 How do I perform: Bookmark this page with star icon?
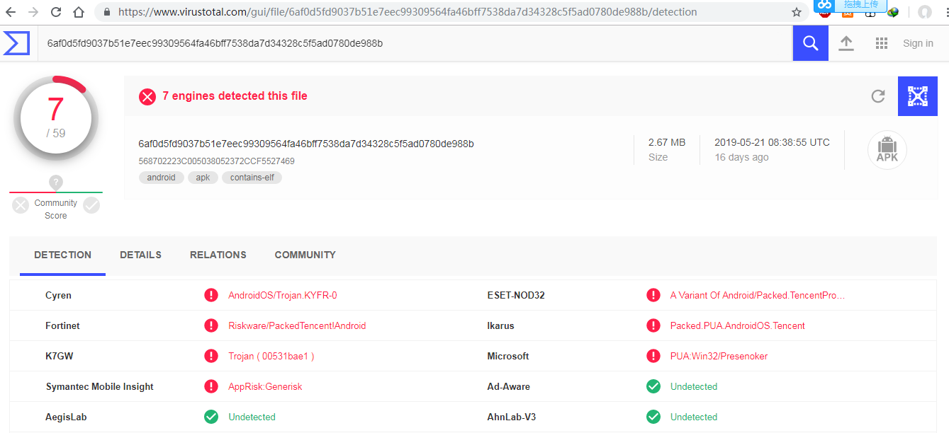pos(797,12)
